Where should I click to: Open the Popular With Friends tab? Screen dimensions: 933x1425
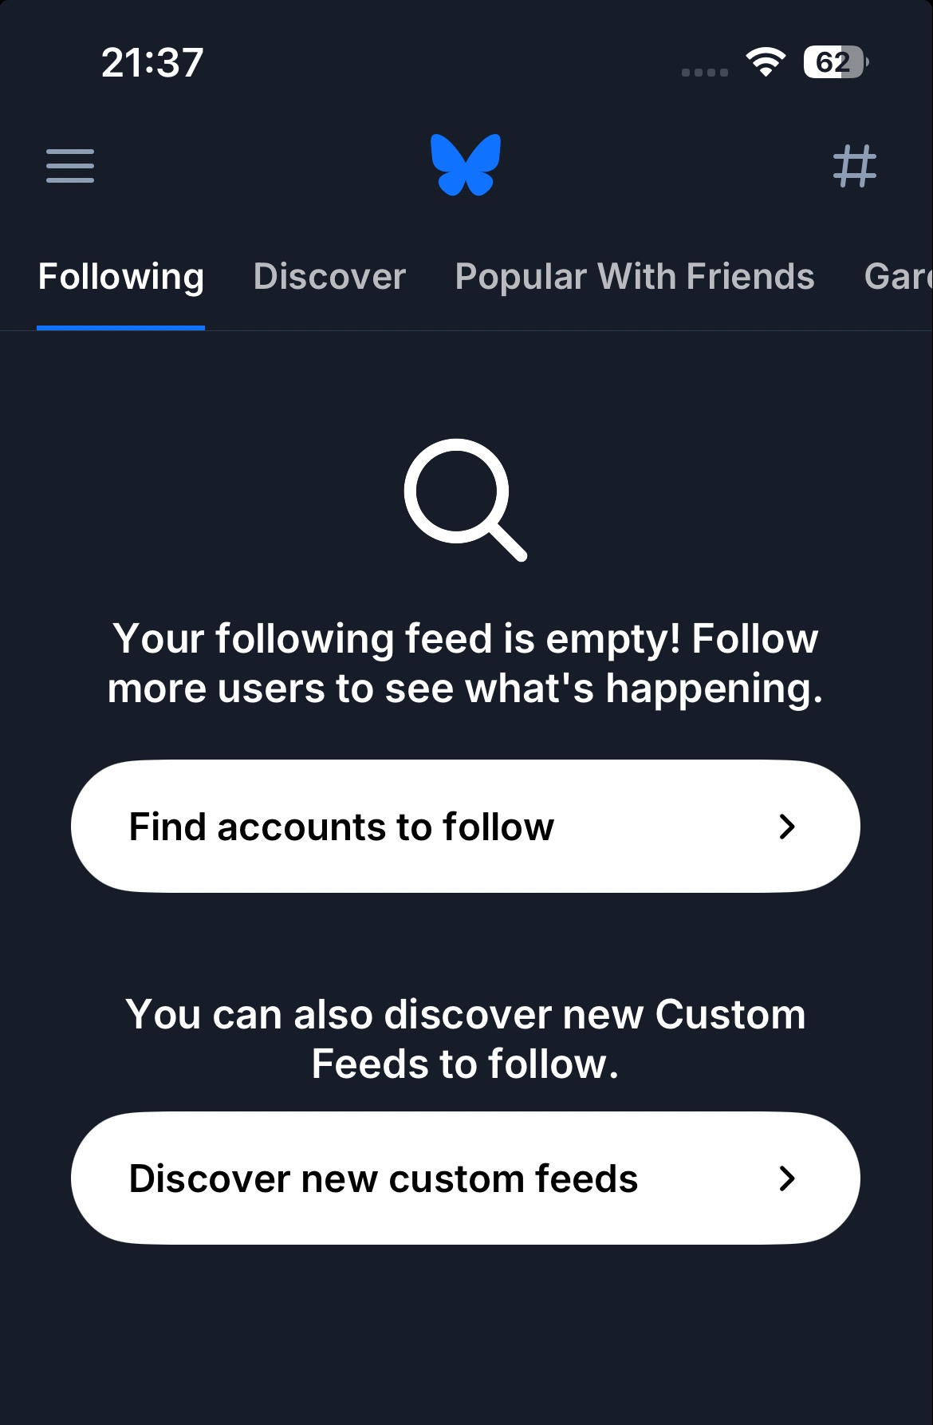[635, 277]
